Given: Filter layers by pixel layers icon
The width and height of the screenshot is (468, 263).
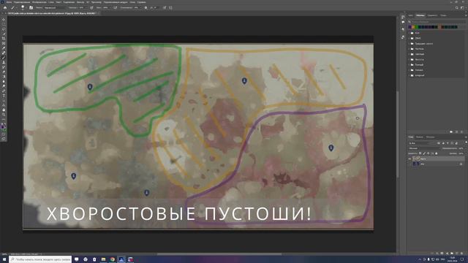Looking at the screenshot, I should coord(439,143).
